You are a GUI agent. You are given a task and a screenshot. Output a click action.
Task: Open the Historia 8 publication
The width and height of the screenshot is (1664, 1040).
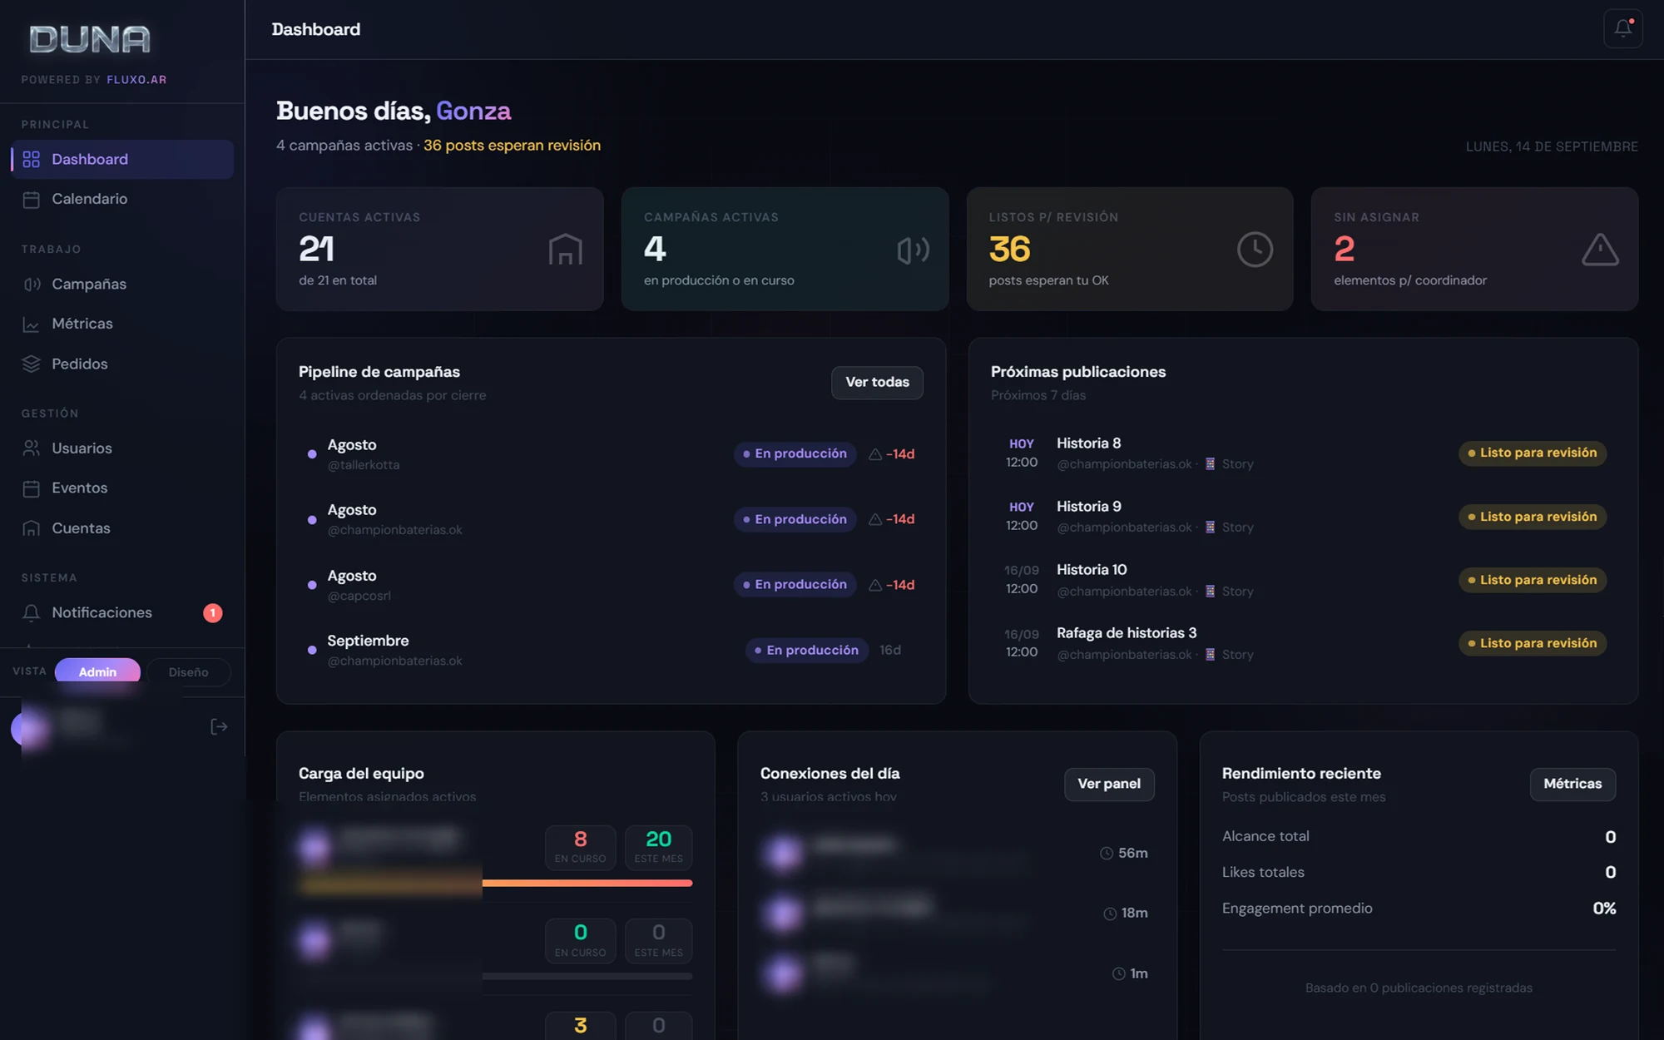coord(1303,453)
